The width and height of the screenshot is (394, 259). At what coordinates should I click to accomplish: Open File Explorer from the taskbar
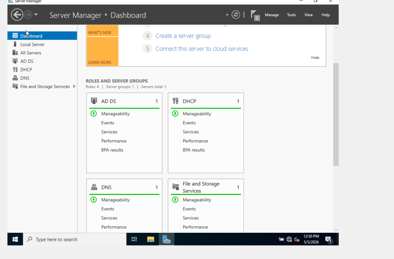coord(150,239)
